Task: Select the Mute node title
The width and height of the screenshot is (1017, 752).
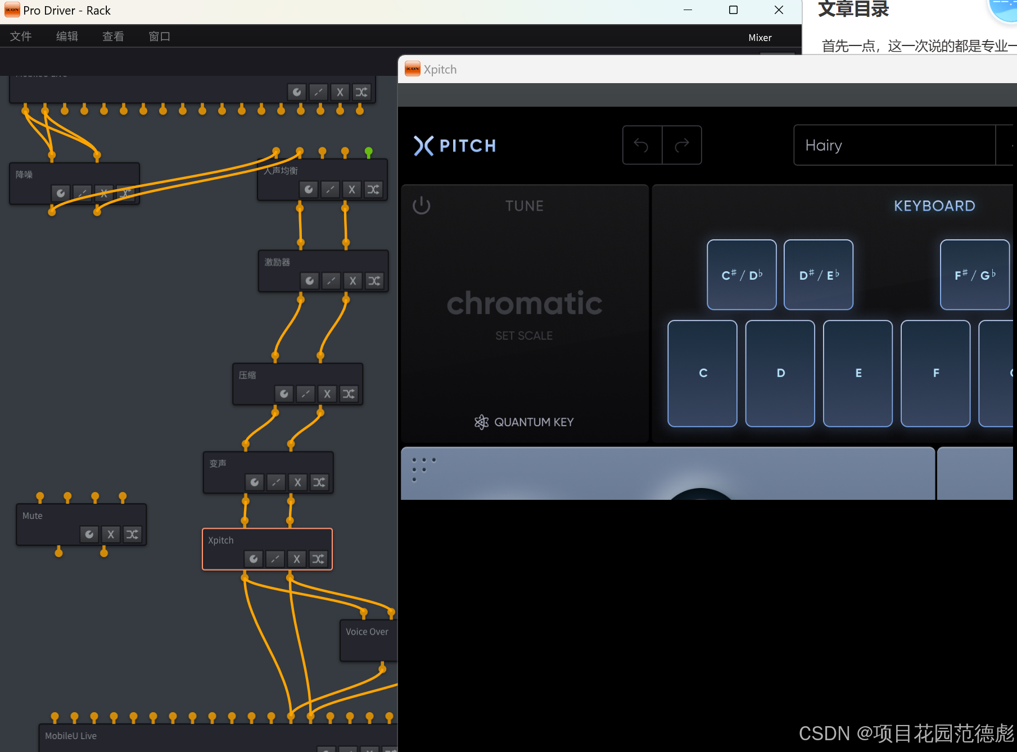Action: 33,516
